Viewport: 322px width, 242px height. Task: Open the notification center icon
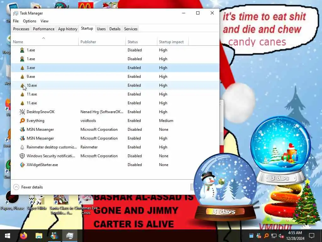click(x=312, y=236)
